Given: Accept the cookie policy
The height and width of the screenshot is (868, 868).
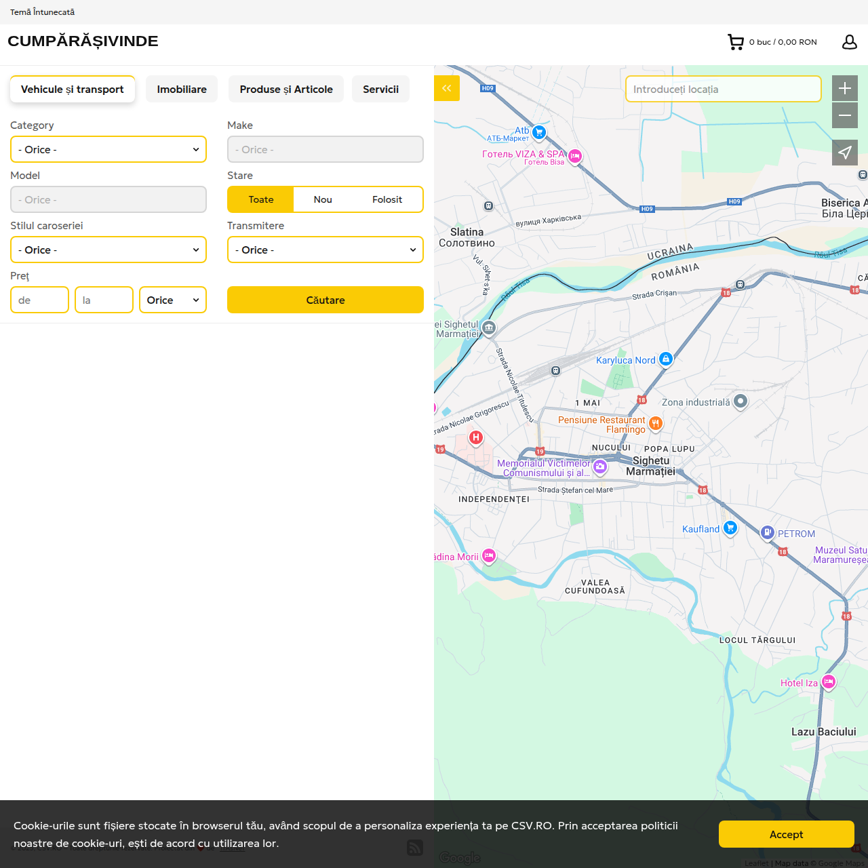Looking at the screenshot, I should pyautogui.click(x=786, y=834).
